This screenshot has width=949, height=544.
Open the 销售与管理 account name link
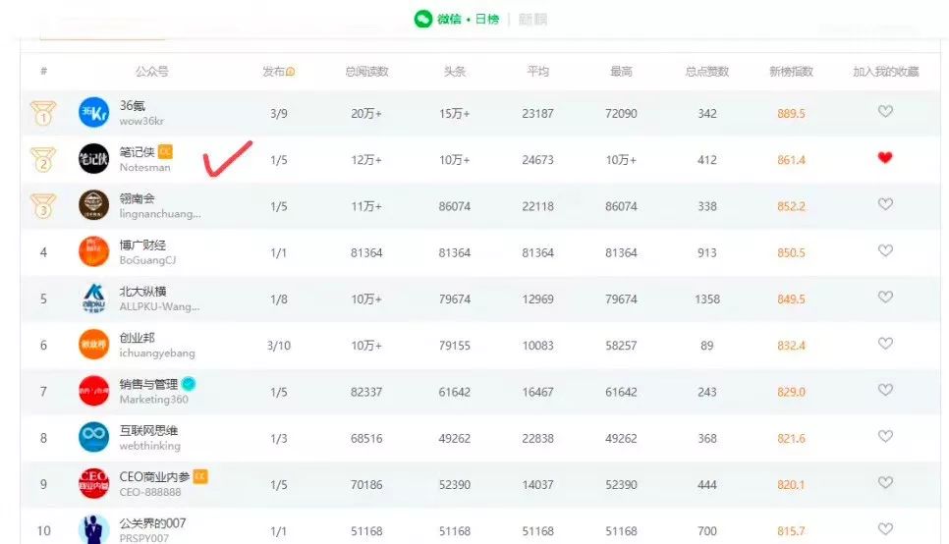(x=148, y=384)
